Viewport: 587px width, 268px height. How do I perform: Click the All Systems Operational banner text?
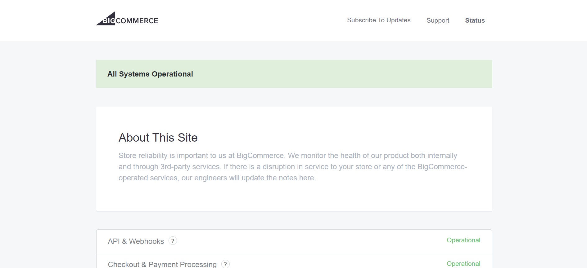point(150,74)
